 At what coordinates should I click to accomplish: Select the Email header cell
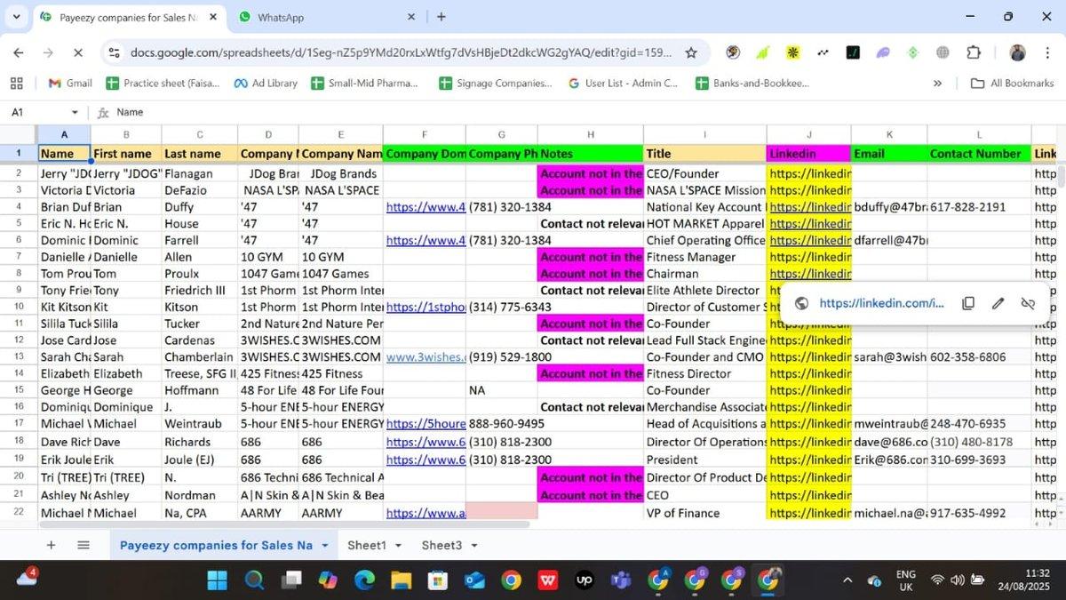click(x=889, y=154)
